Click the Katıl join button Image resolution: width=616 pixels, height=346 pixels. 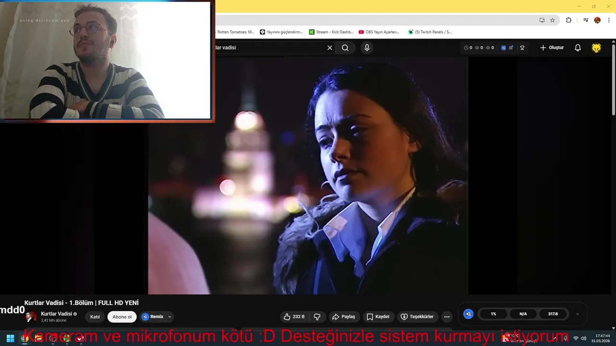[95, 317]
